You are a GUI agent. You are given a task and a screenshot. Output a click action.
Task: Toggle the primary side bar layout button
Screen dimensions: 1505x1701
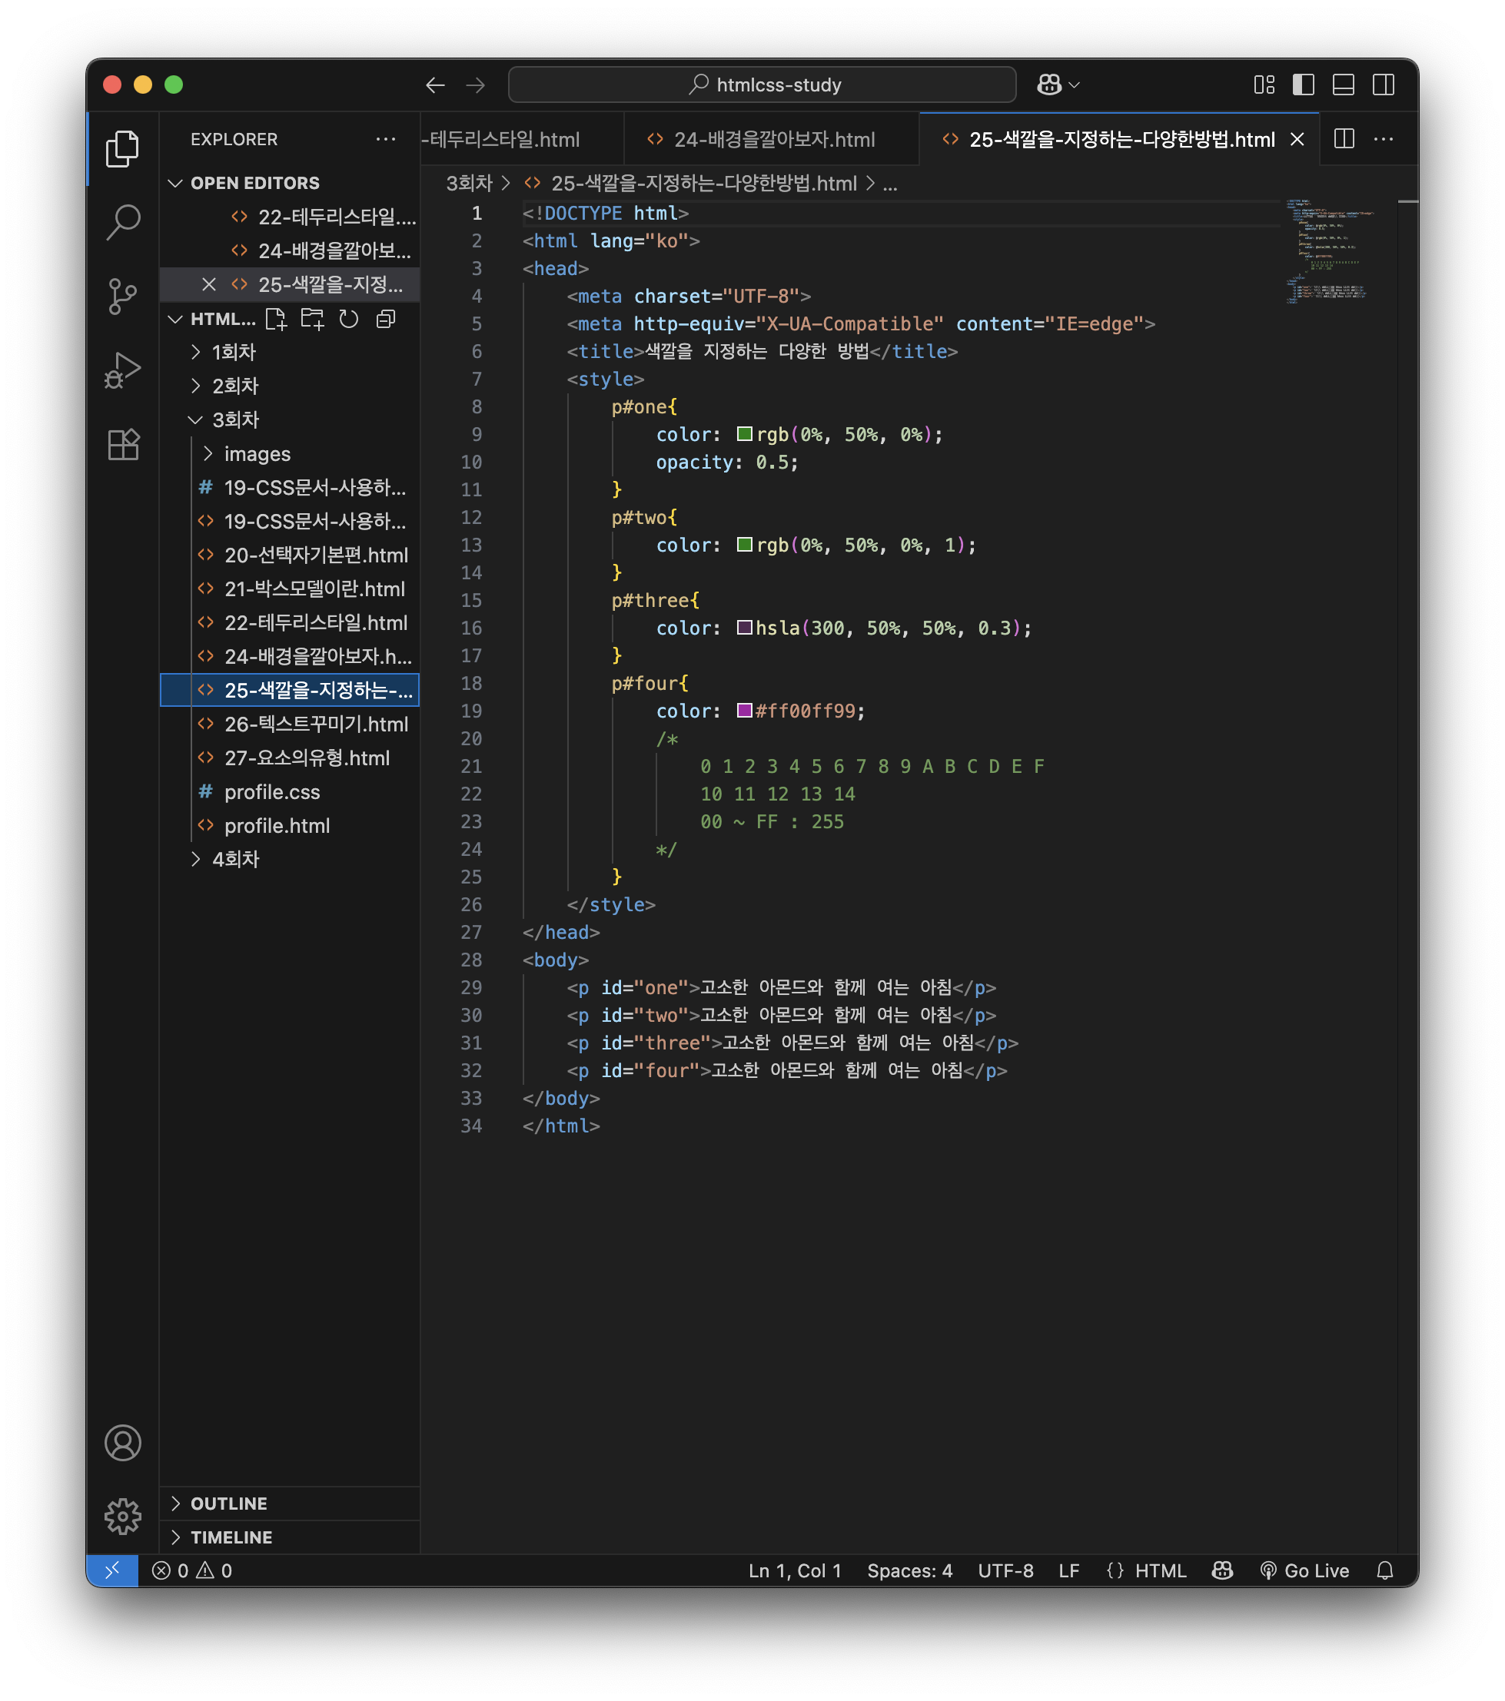pyautogui.click(x=1303, y=85)
